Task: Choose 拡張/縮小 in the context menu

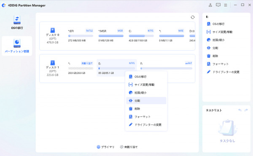Action: [x=146, y=93]
